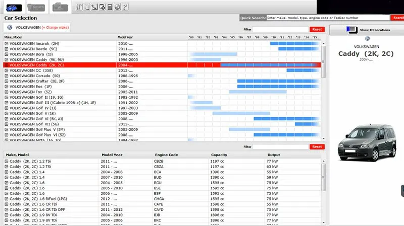The height and width of the screenshot is (226, 404).
Task: Click the row icon beside Caddy 1.6 BSF
Action: point(7,194)
